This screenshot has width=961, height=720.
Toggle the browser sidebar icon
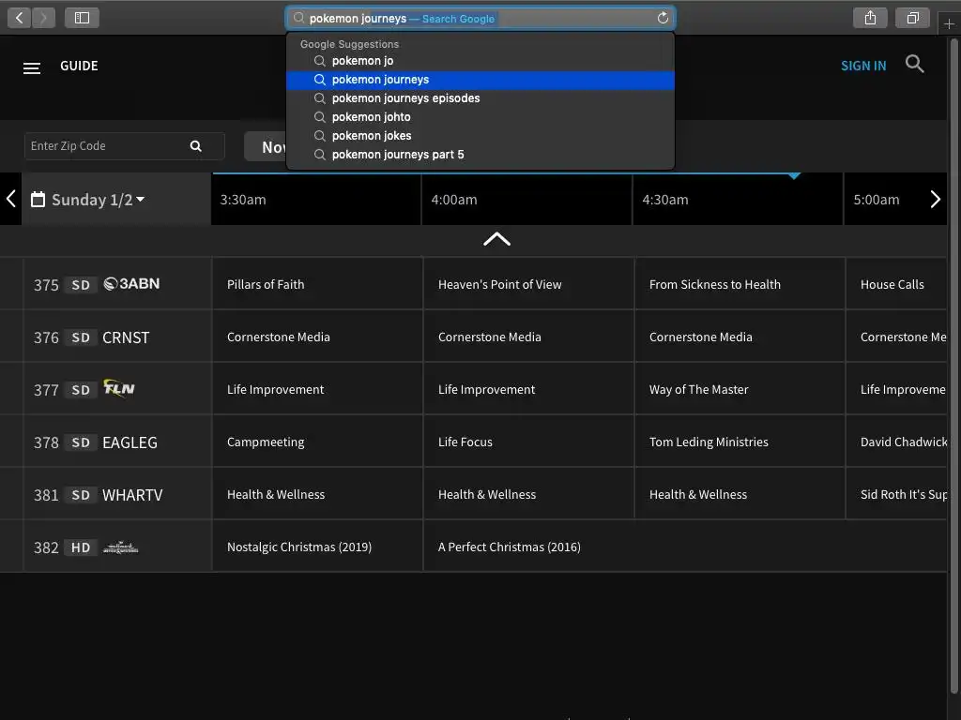83,18
